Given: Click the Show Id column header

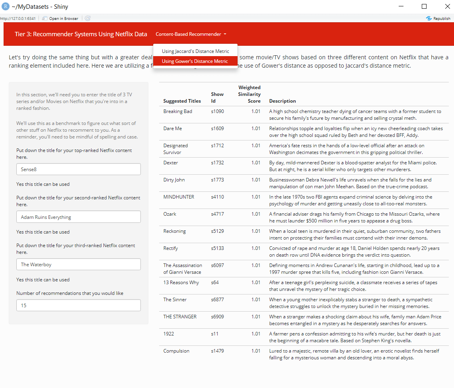Looking at the screenshot, I should point(217,97).
